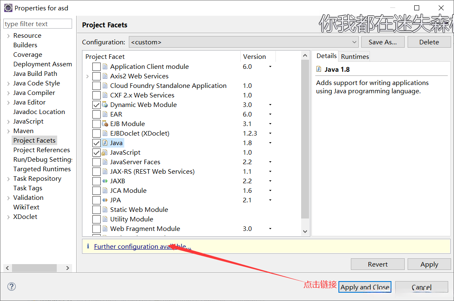Click the Axis2 Web Services icon
Image resolution: width=454 pixels, height=301 pixels.
[x=105, y=76]
